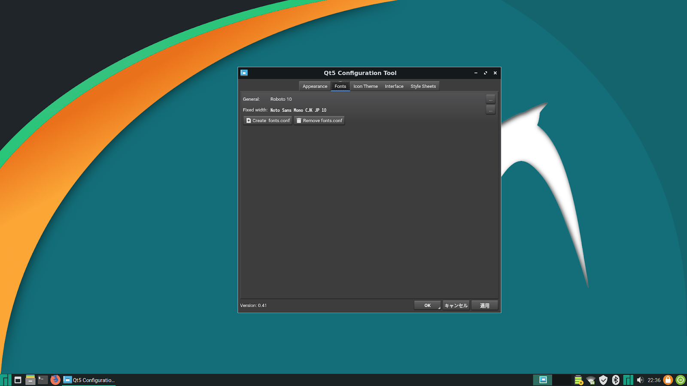Screen dimensions: 687x386
Task: Switch to the Appearance tab
Action: (x=315, y=86)
